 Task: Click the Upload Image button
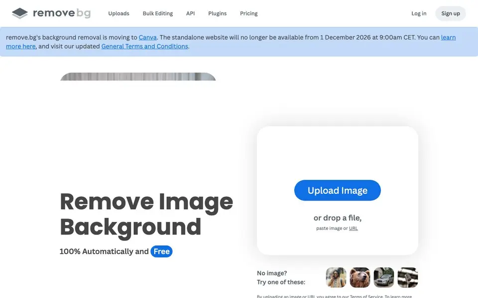pos(337,190)
